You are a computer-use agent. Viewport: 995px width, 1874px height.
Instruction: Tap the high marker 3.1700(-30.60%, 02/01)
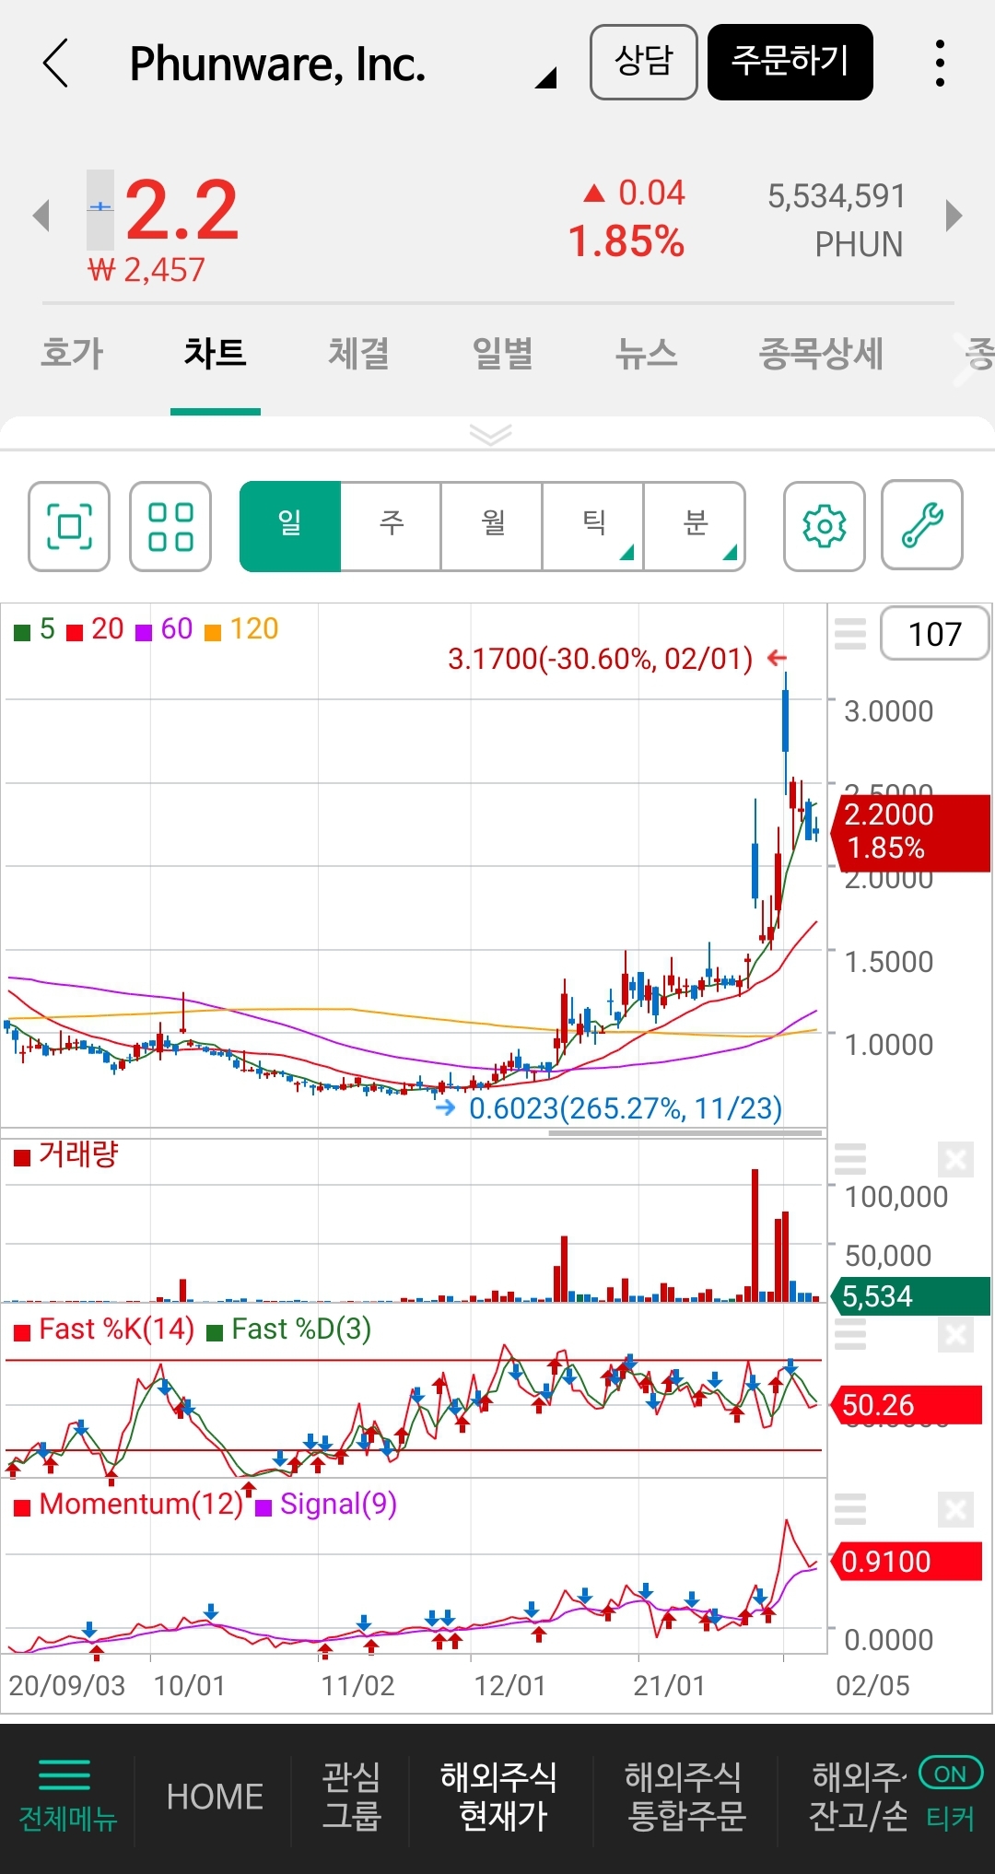pos(601,659)
